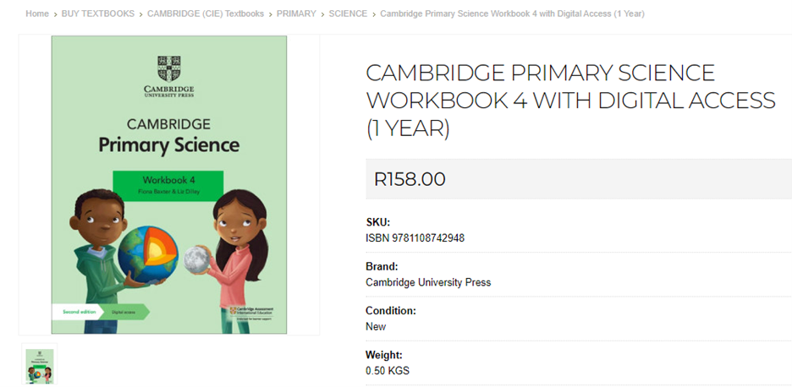The image size is (792, 387).
Task: Click the 0.50 KGS weight value
Action: [388, 371]
